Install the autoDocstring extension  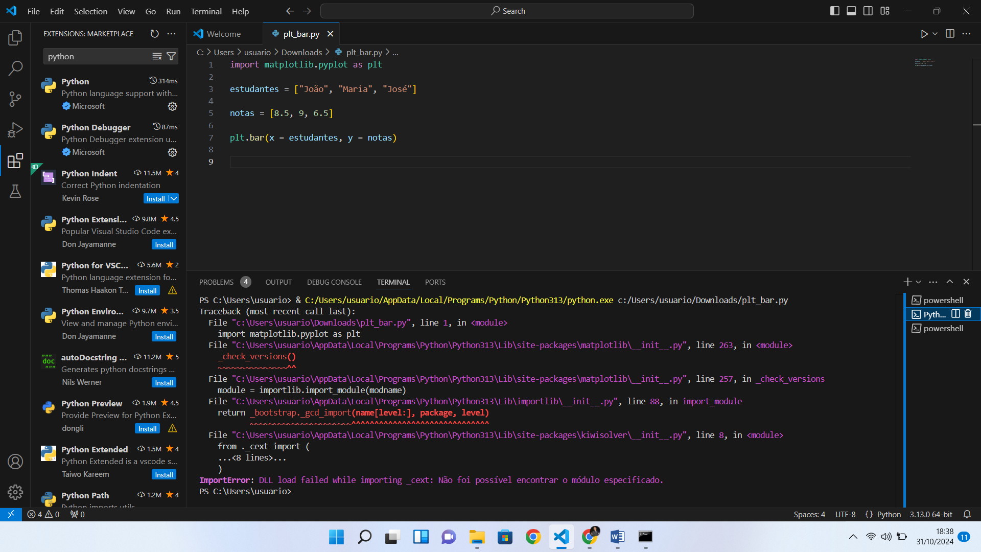(164, 382)
